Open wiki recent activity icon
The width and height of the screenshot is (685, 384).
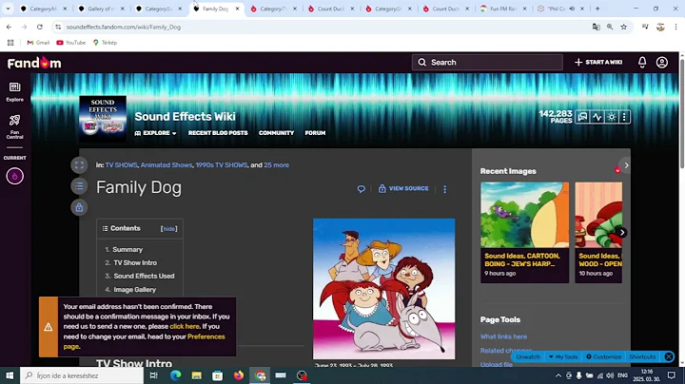pyautogui.click(x=597, y=117)
